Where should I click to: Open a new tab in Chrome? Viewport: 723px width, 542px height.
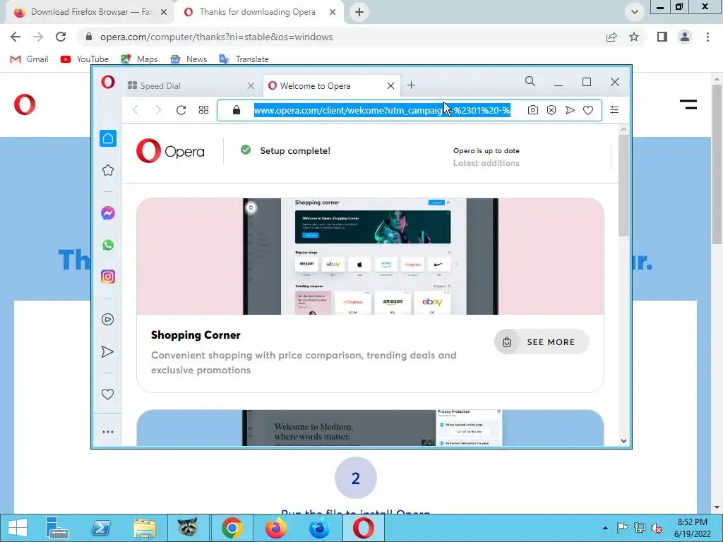(359, 12)
